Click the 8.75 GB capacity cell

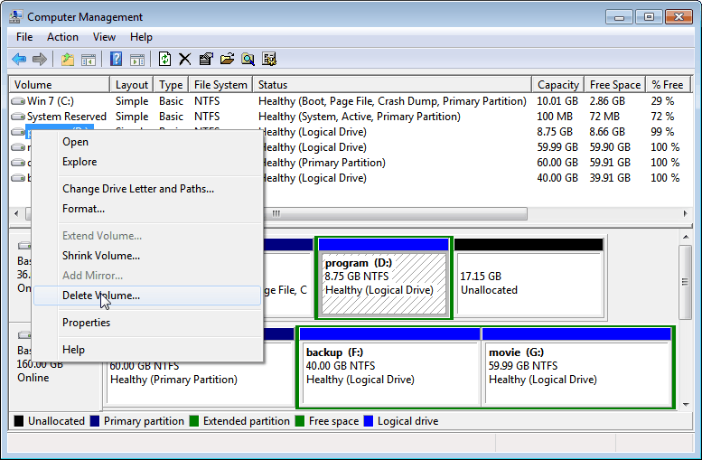(555, 132)
